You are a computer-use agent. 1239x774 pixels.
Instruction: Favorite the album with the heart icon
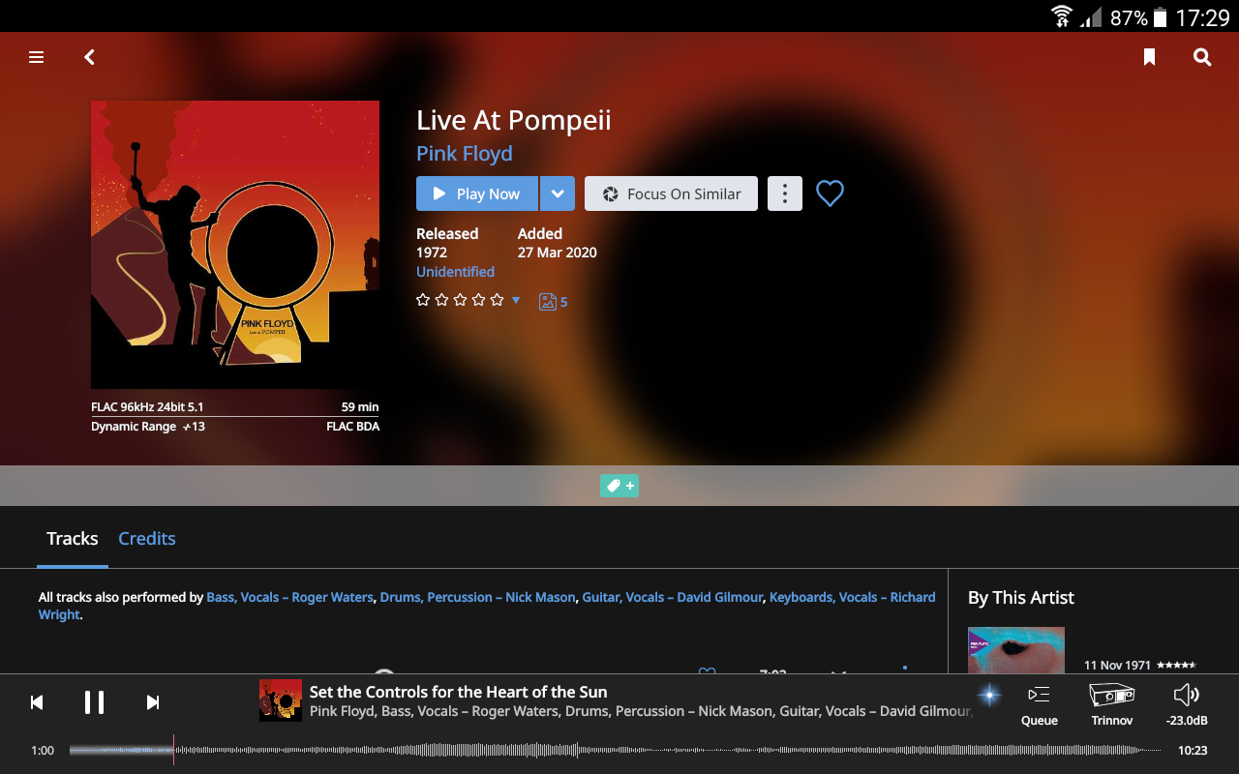830,193
